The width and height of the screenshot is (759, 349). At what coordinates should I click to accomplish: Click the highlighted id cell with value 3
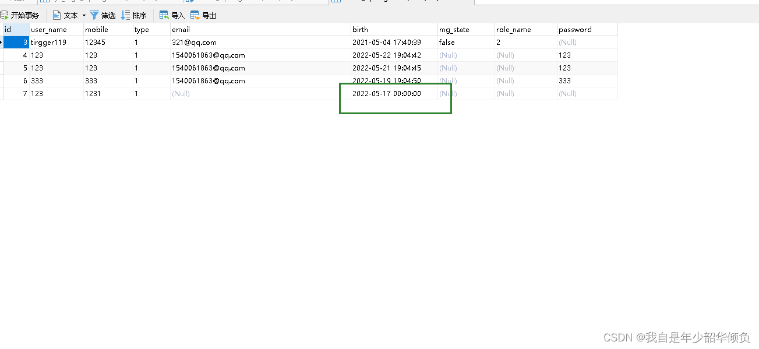click(16, 43)
